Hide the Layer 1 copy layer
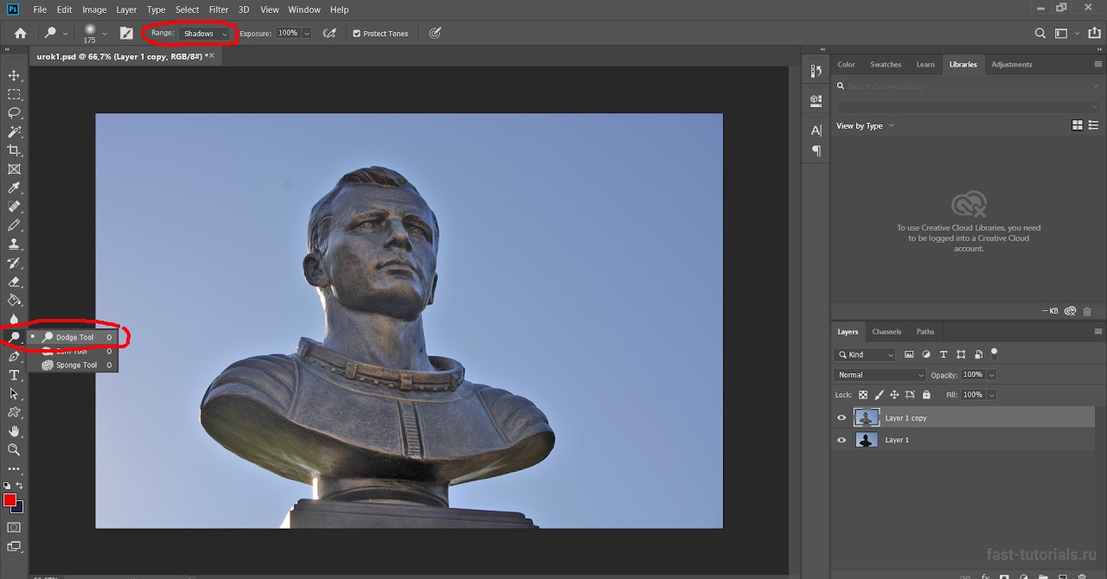The width and height of the screenshot is (1107, 579). tap(841, 418)
